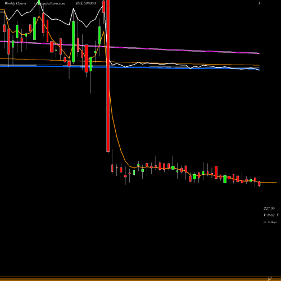The height and width of the screenshot is (281, 281).
Task: Click the MunafaSutra.com site label
Action: tap(51, 3)
